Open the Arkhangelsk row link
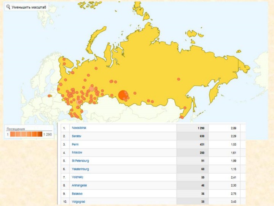 (80, 185)
